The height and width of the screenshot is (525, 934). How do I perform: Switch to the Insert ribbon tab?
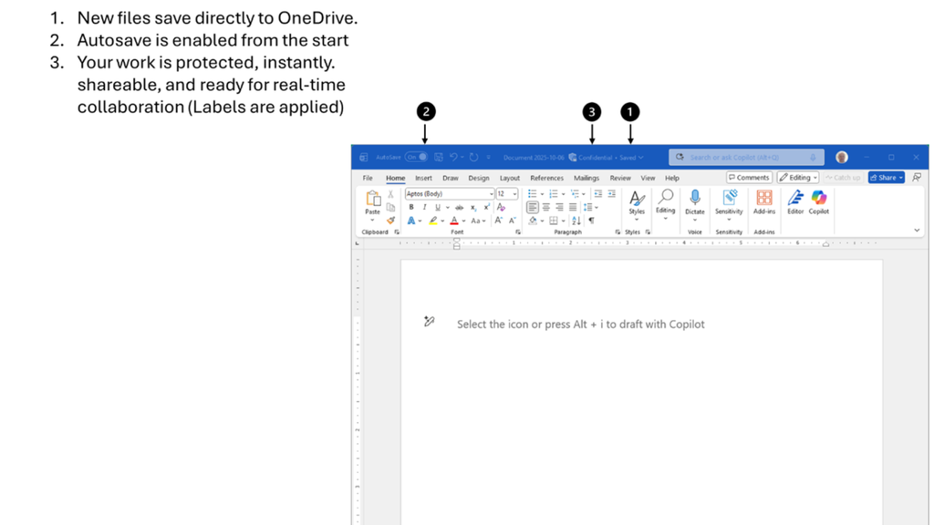coord(423,179)
